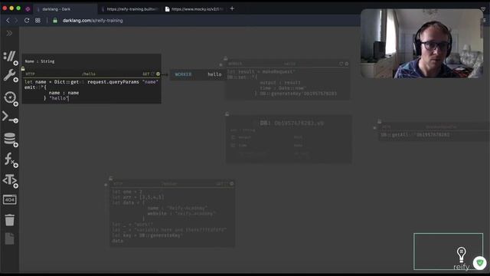Replay the /hello handler trace
This screenshot has width=490, height=276.
click(153, 74)
